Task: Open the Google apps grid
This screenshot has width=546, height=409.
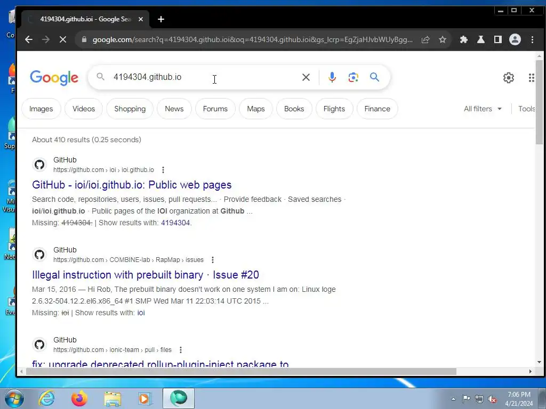Action: click(531, 78)
